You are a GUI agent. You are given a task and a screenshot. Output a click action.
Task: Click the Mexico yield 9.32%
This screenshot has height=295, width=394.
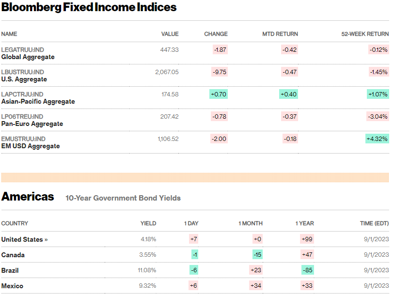point(147,286)
